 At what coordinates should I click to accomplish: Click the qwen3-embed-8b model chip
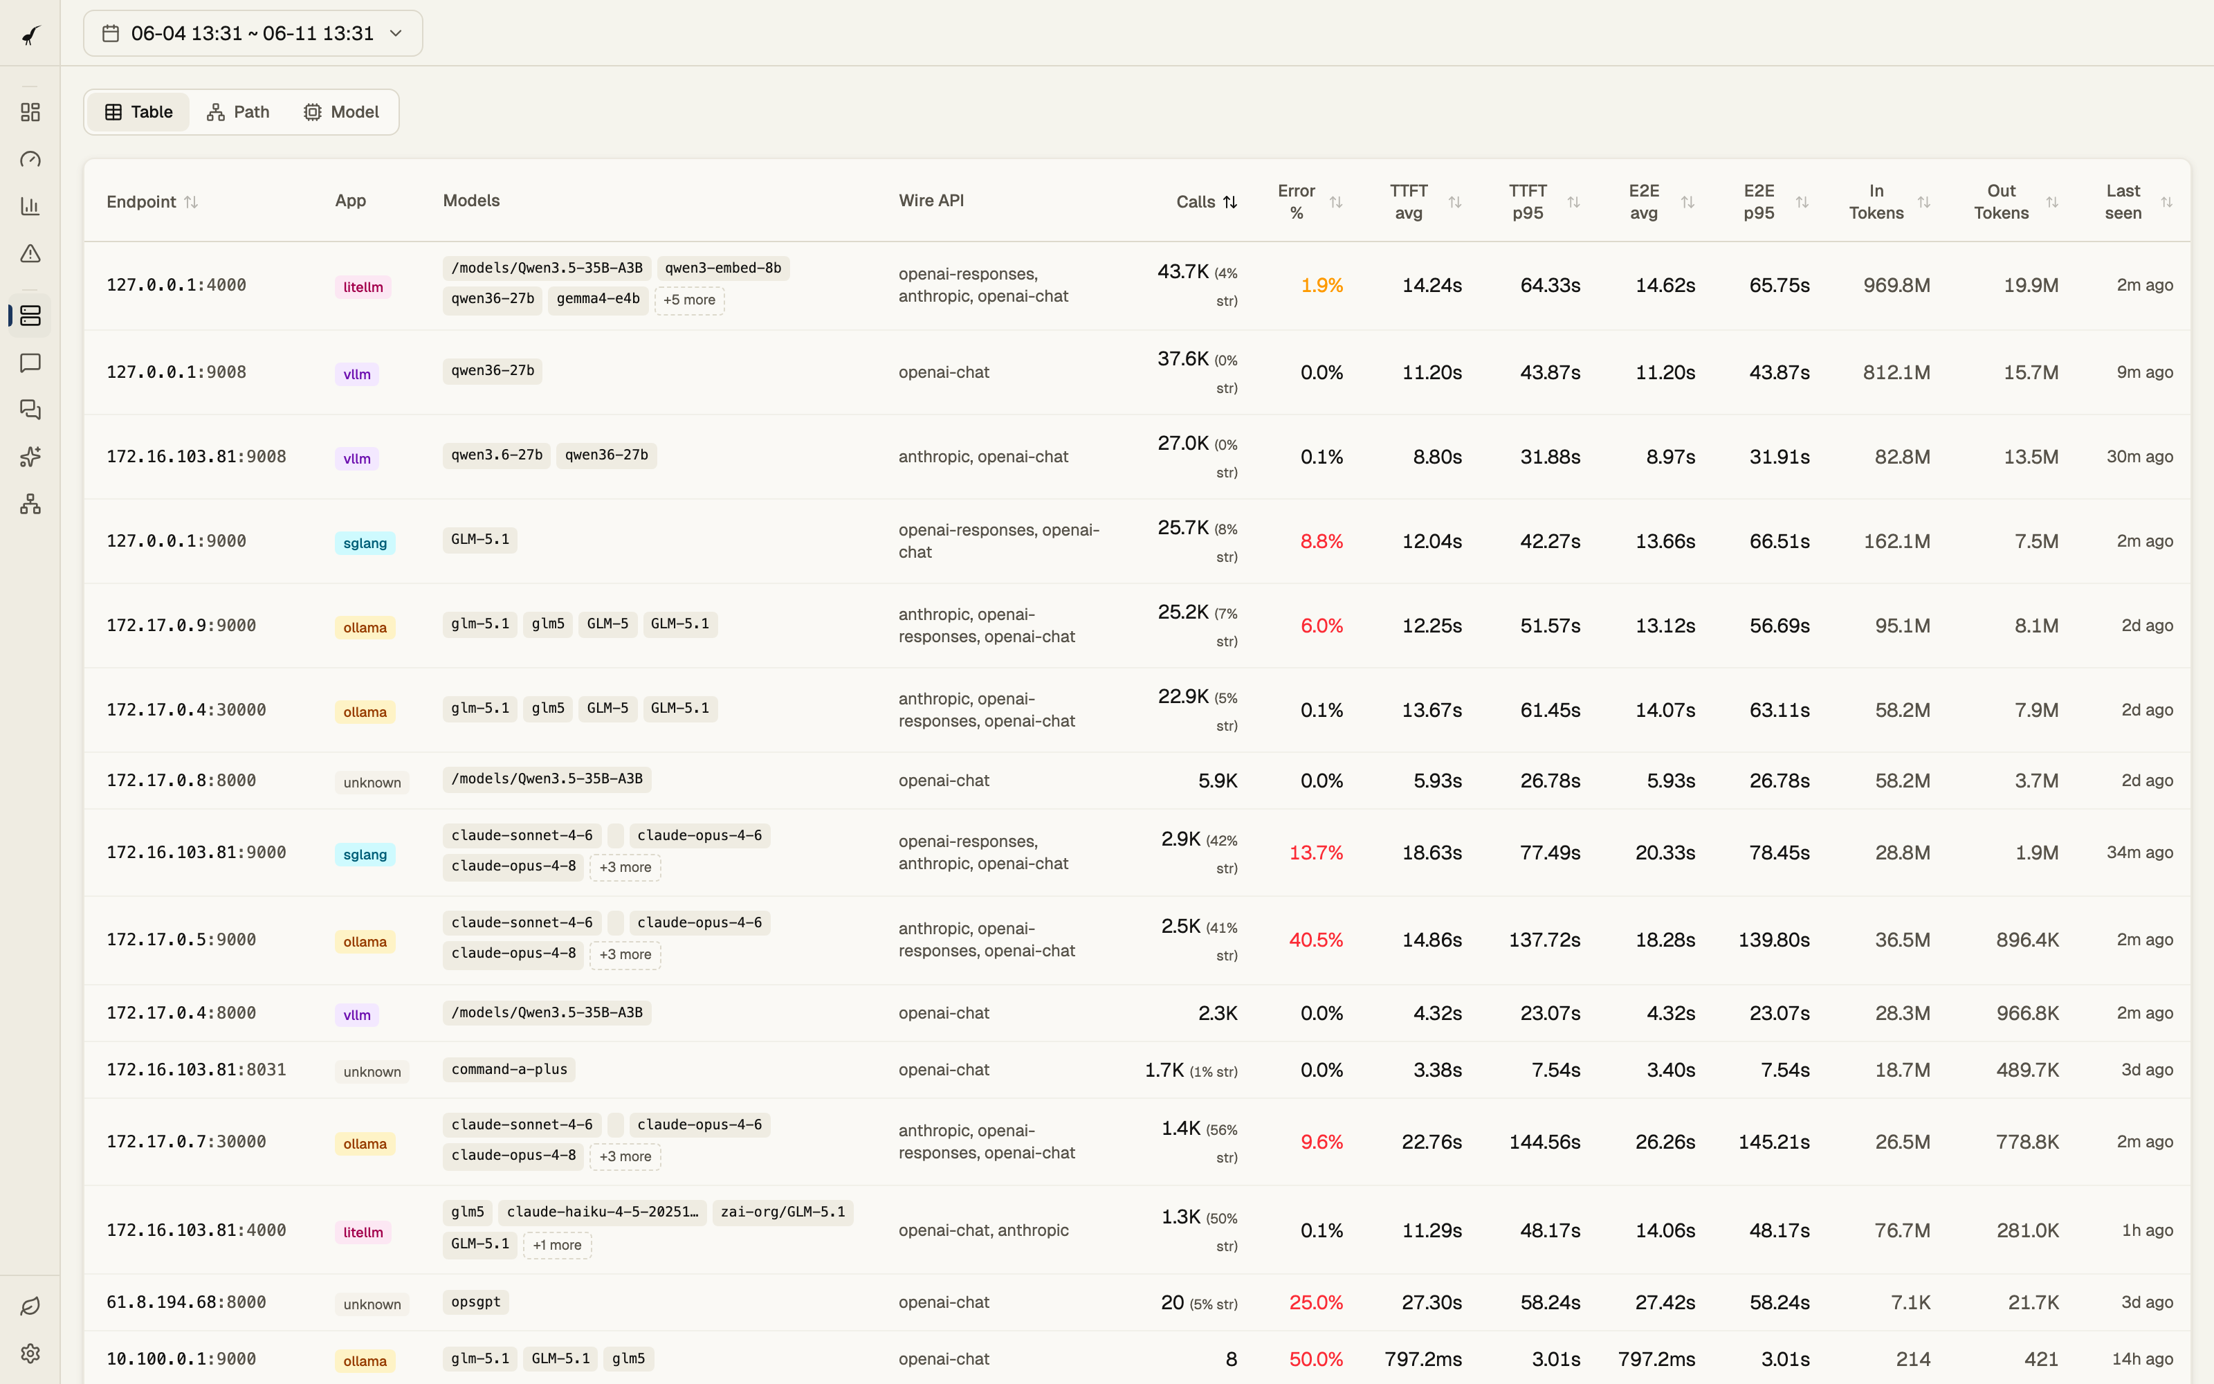click(723, 268)
